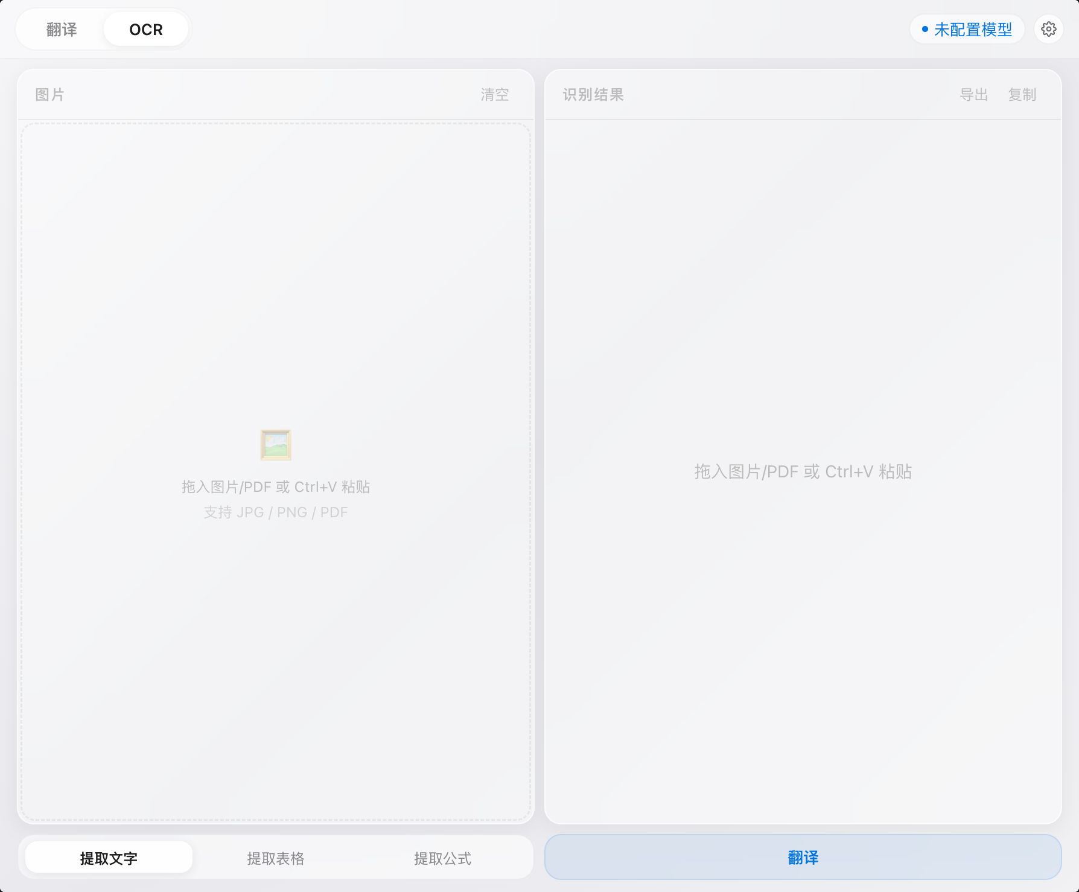Open settings via the gear icon
The width and height of the screenshot is (1079, 892).
(x=1048, y=29)
